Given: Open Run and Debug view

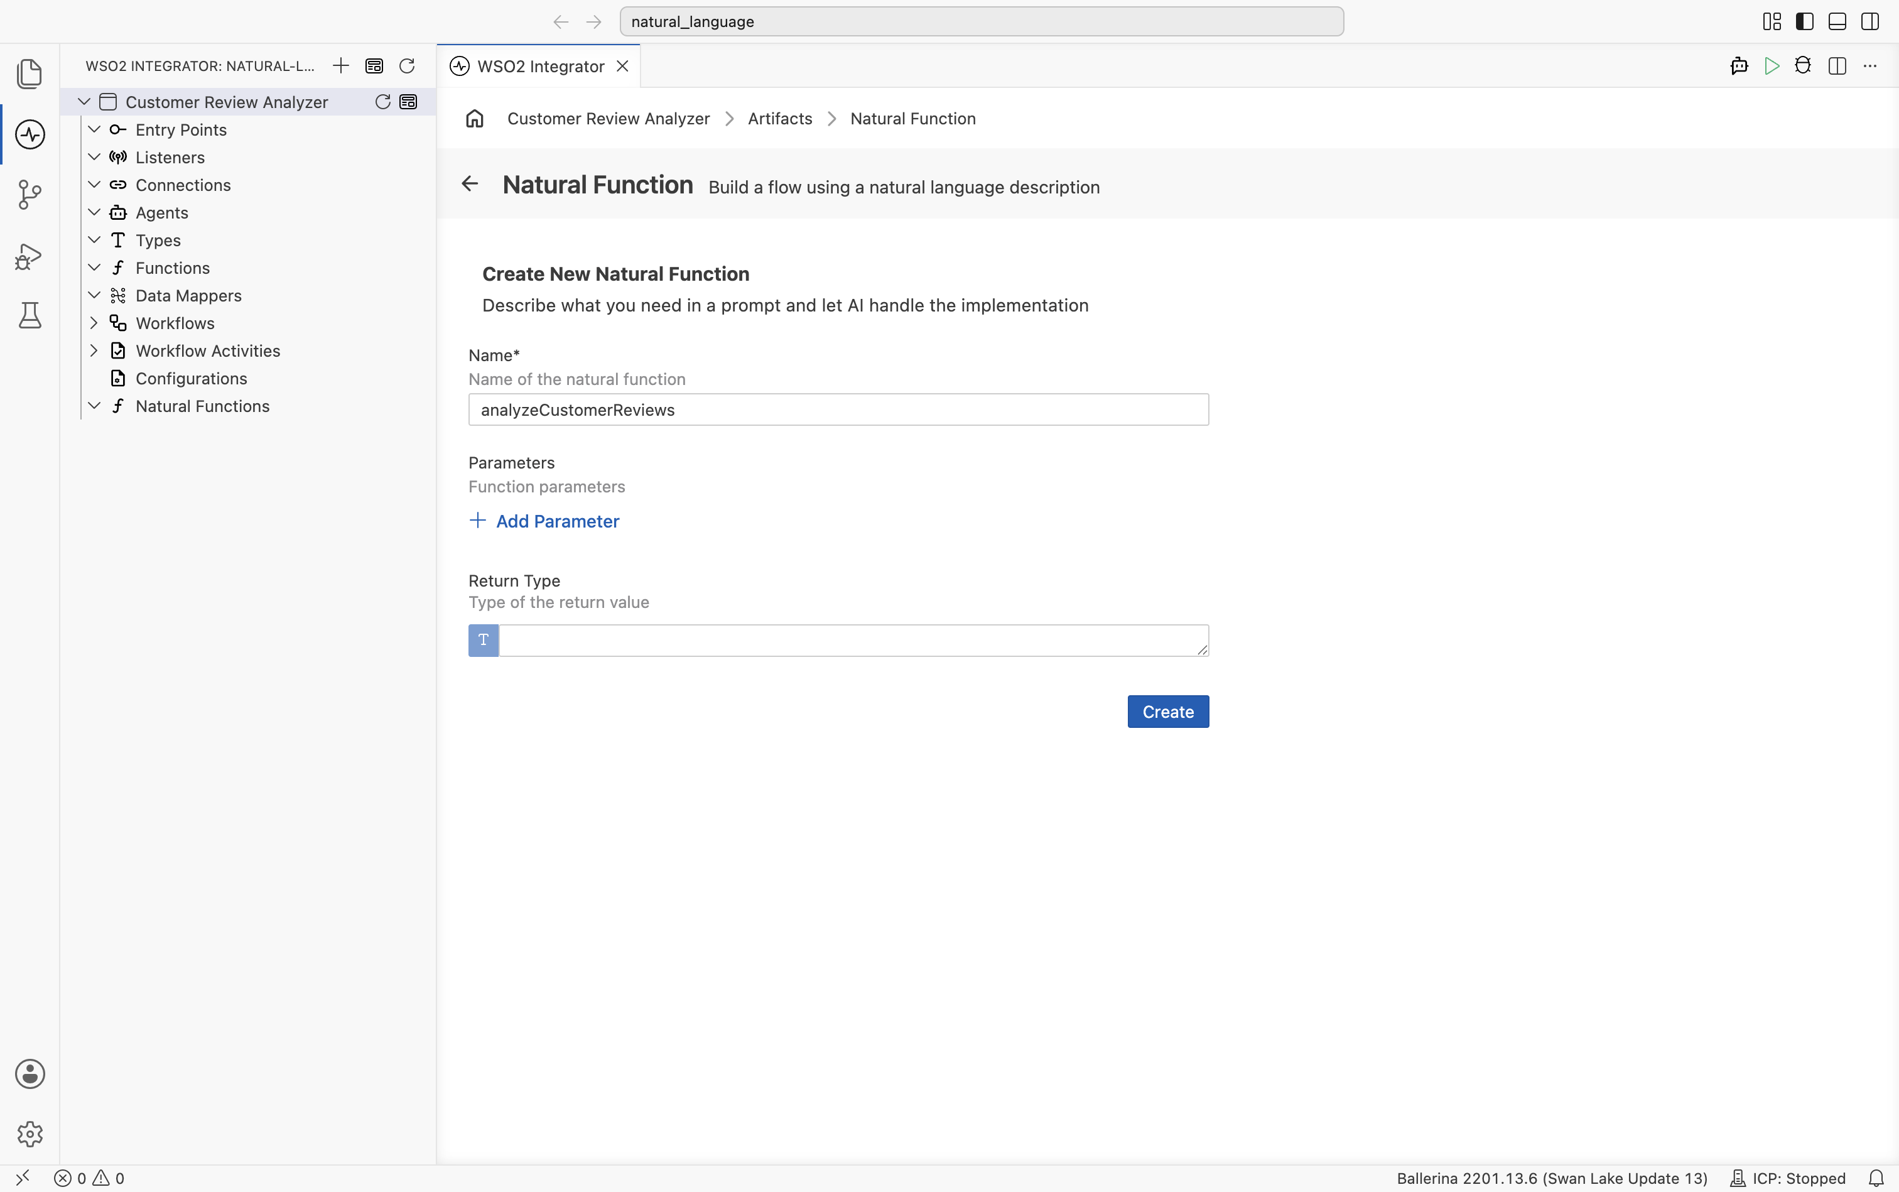Looking at the screenshot, I should 29,256.
